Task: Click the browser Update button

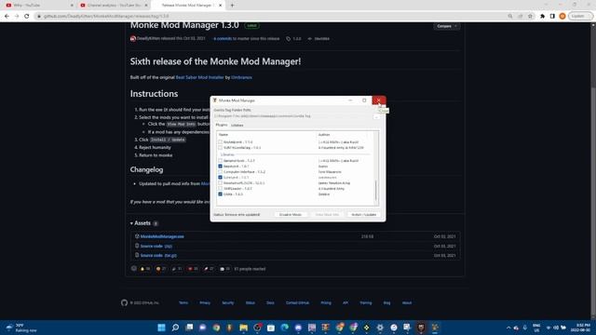Action: tap(580, 17)
